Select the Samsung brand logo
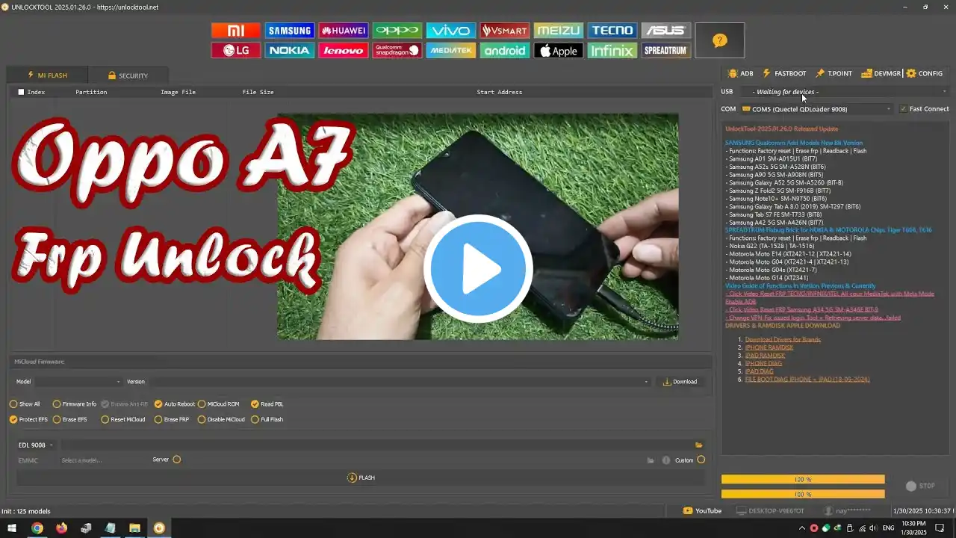Viewport: 956px width, 538px height. tap(290, 31)
